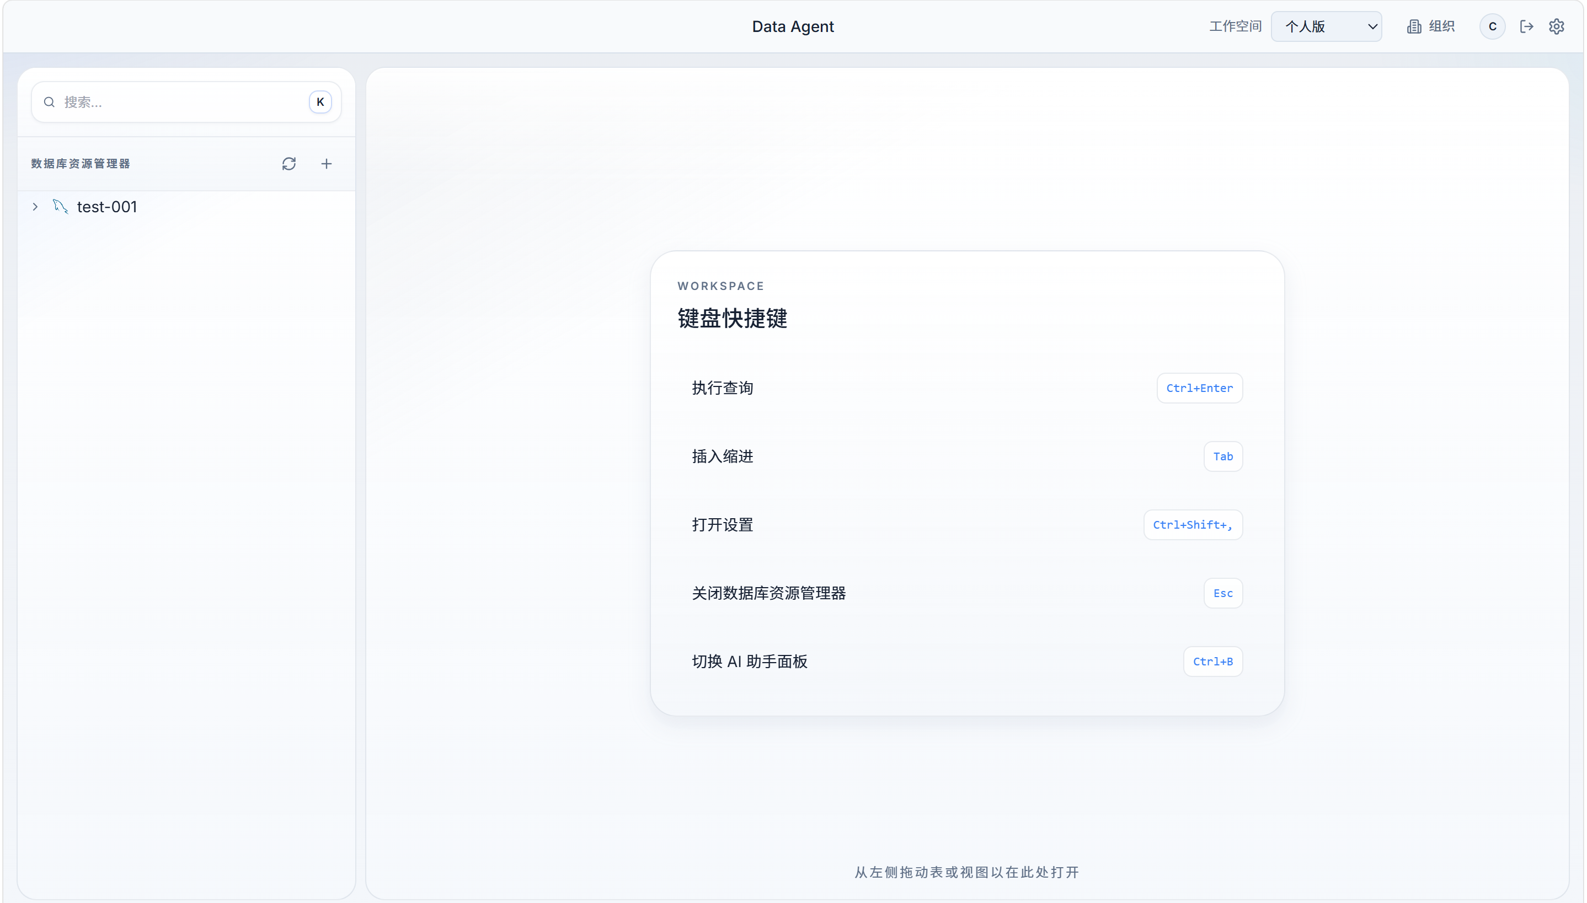The image size is (1587, 903).
Task: Click the 插入缩进 shortcut label
Action: click(722, 456)
